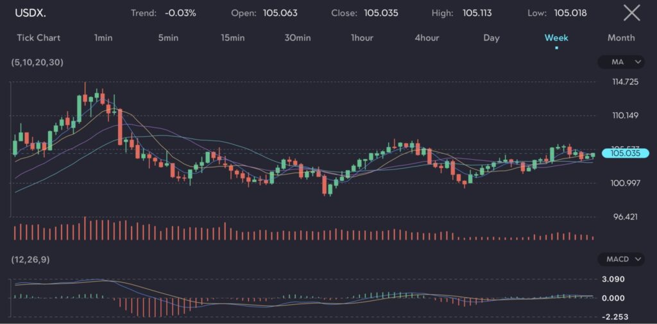Select the 15min timeframe
Screen dimensions: 657x324
point(232,38)
